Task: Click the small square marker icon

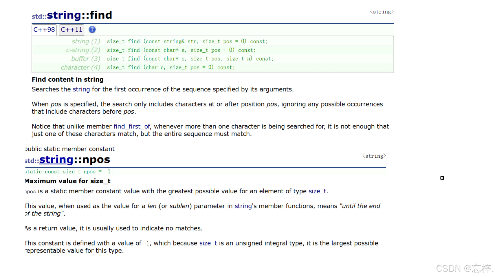Action: (442, 178)
